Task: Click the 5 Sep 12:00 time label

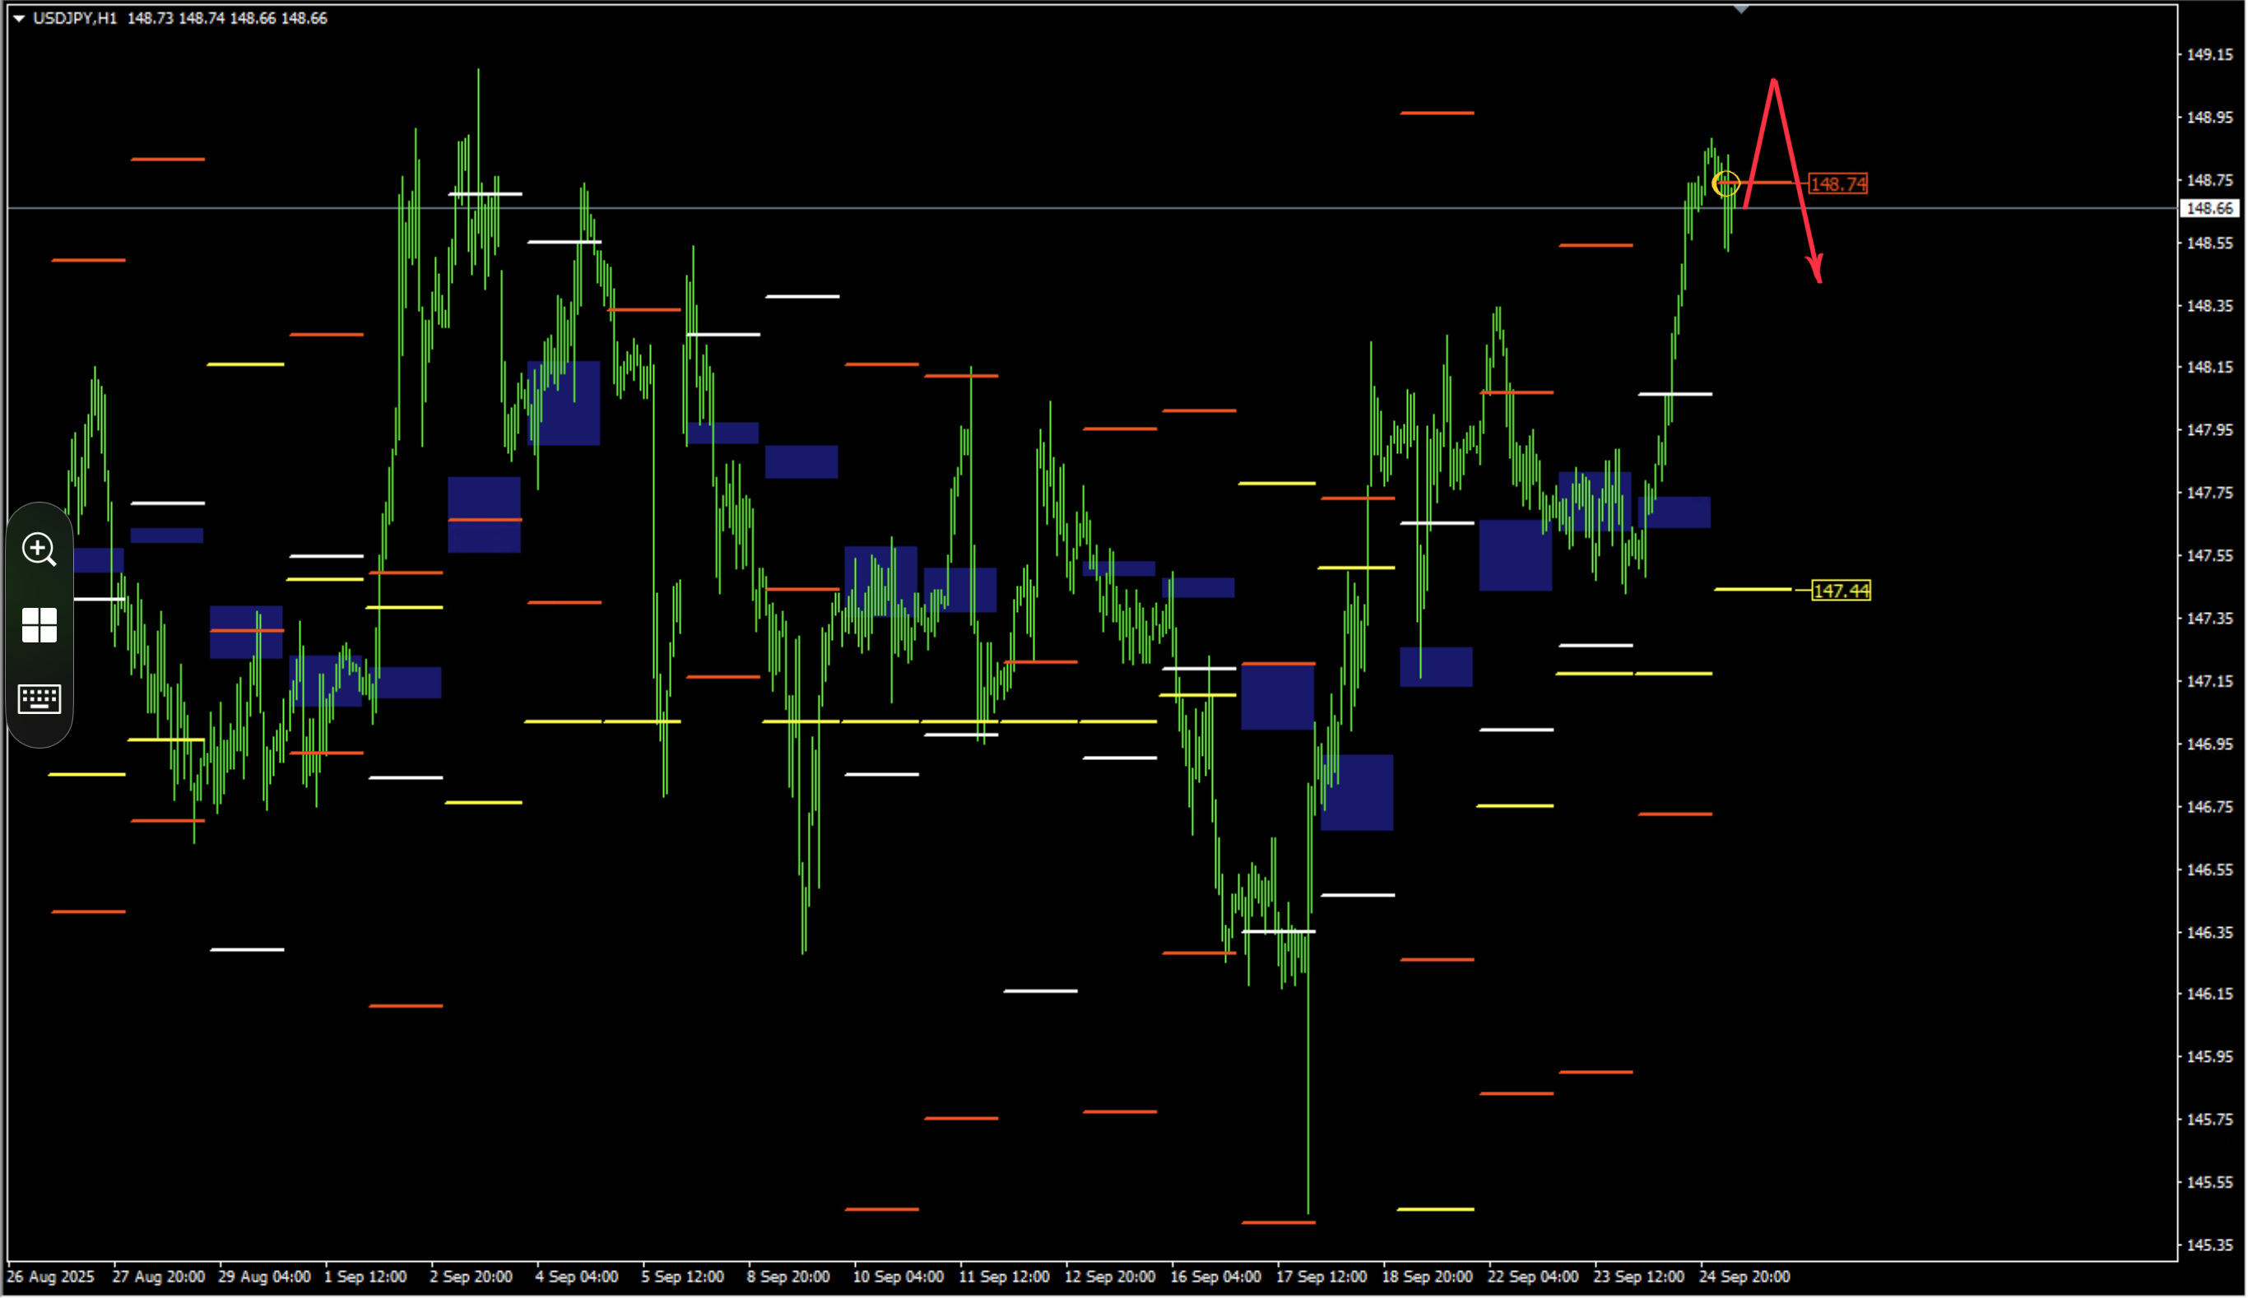Action: (683, 1277)
